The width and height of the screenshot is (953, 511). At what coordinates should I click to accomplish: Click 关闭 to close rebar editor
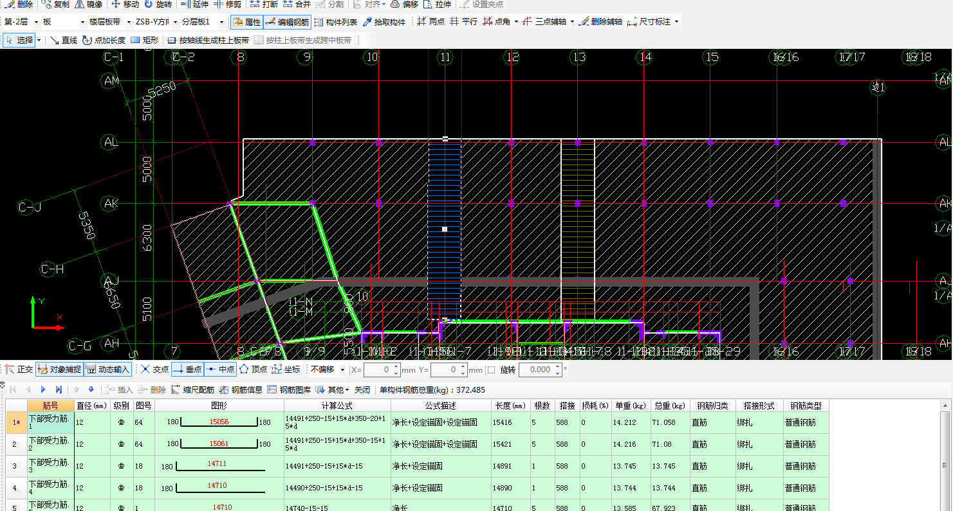tap(362, 390)
